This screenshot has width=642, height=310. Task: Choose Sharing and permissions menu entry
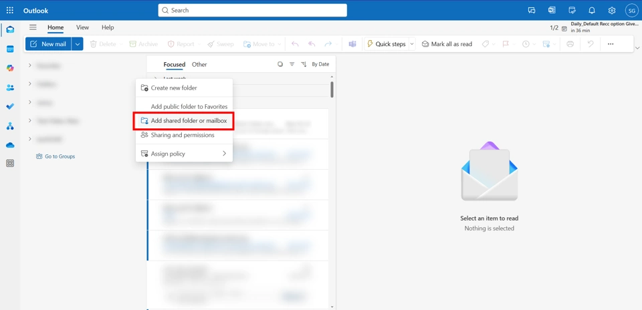point(185,135)
